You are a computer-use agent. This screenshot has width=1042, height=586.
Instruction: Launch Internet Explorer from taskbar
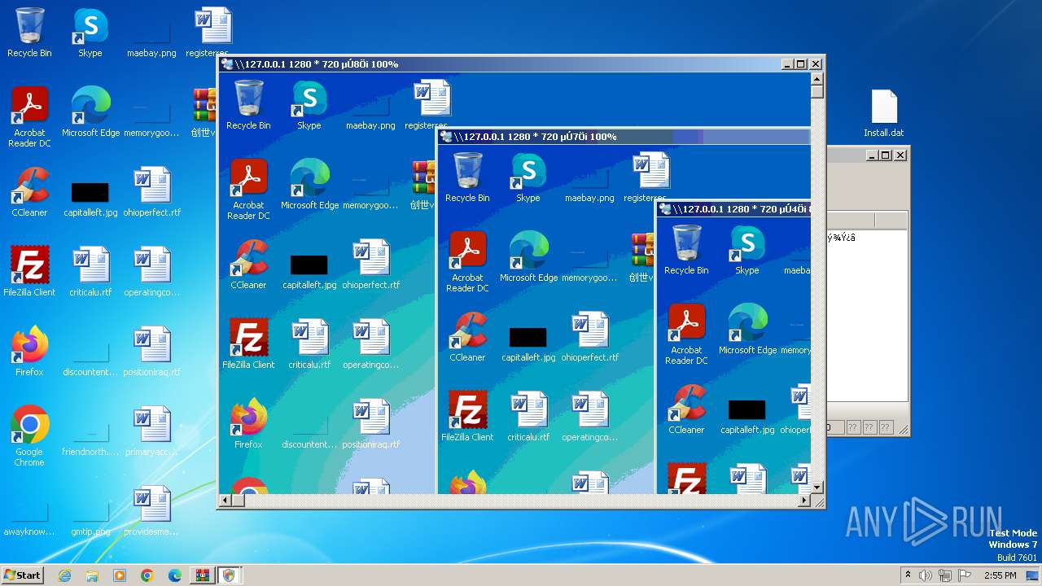[65, 575]
